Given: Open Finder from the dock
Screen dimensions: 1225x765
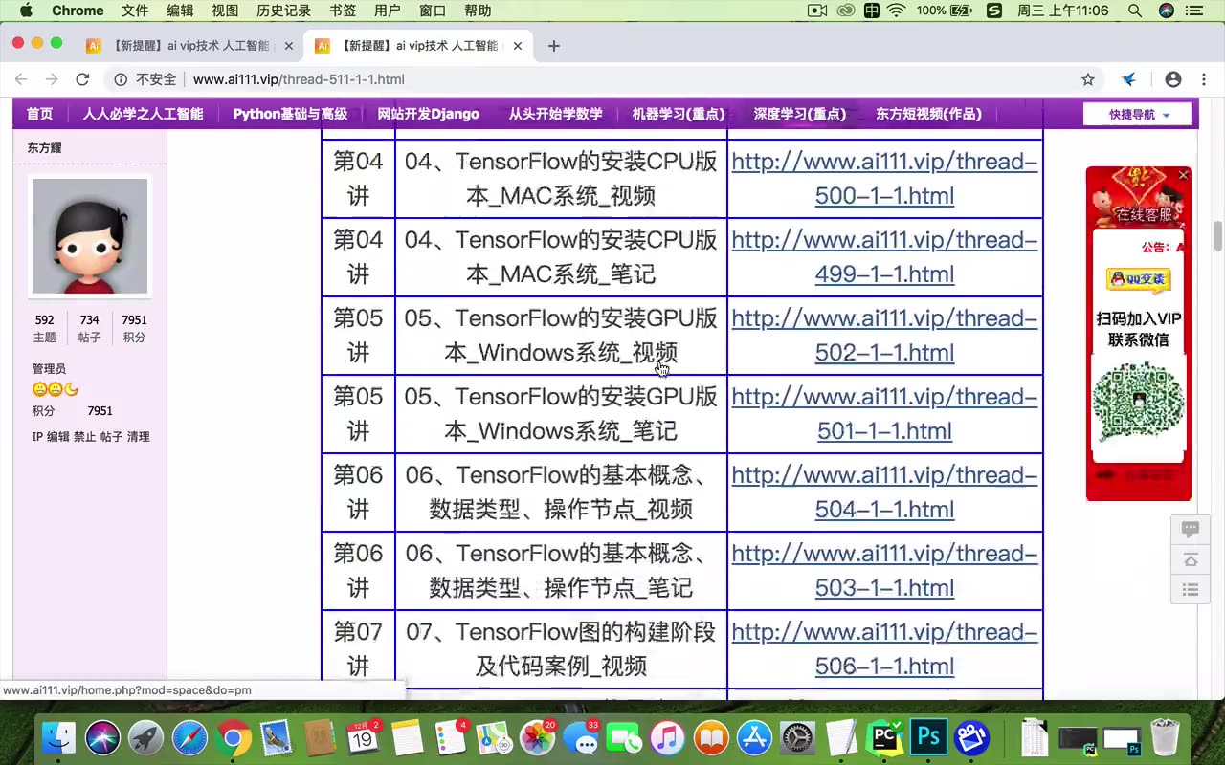Looking at the screenshot, I should tap(58, 738).
